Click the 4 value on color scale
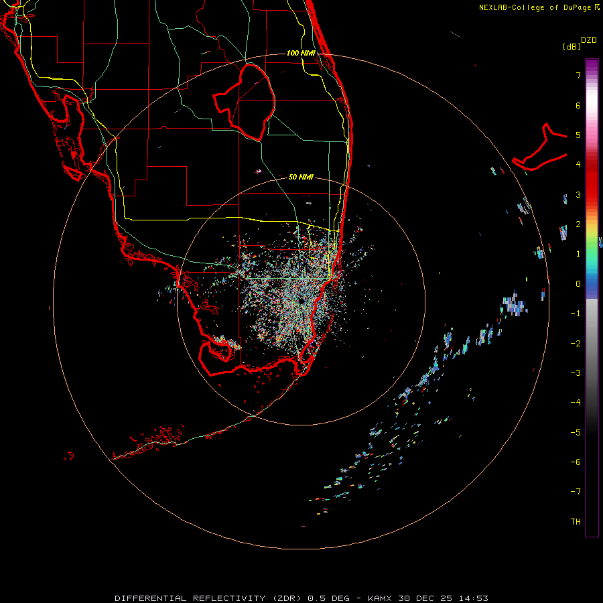This screenshot has width=603, height=603. click(x=578, y=165)
